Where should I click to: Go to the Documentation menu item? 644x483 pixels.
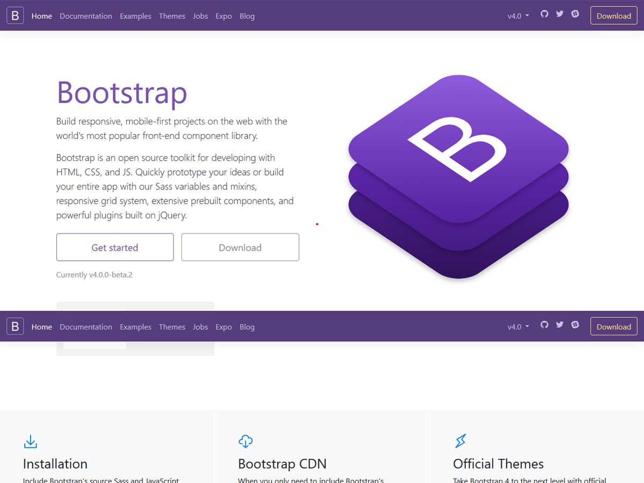(86, 16)
